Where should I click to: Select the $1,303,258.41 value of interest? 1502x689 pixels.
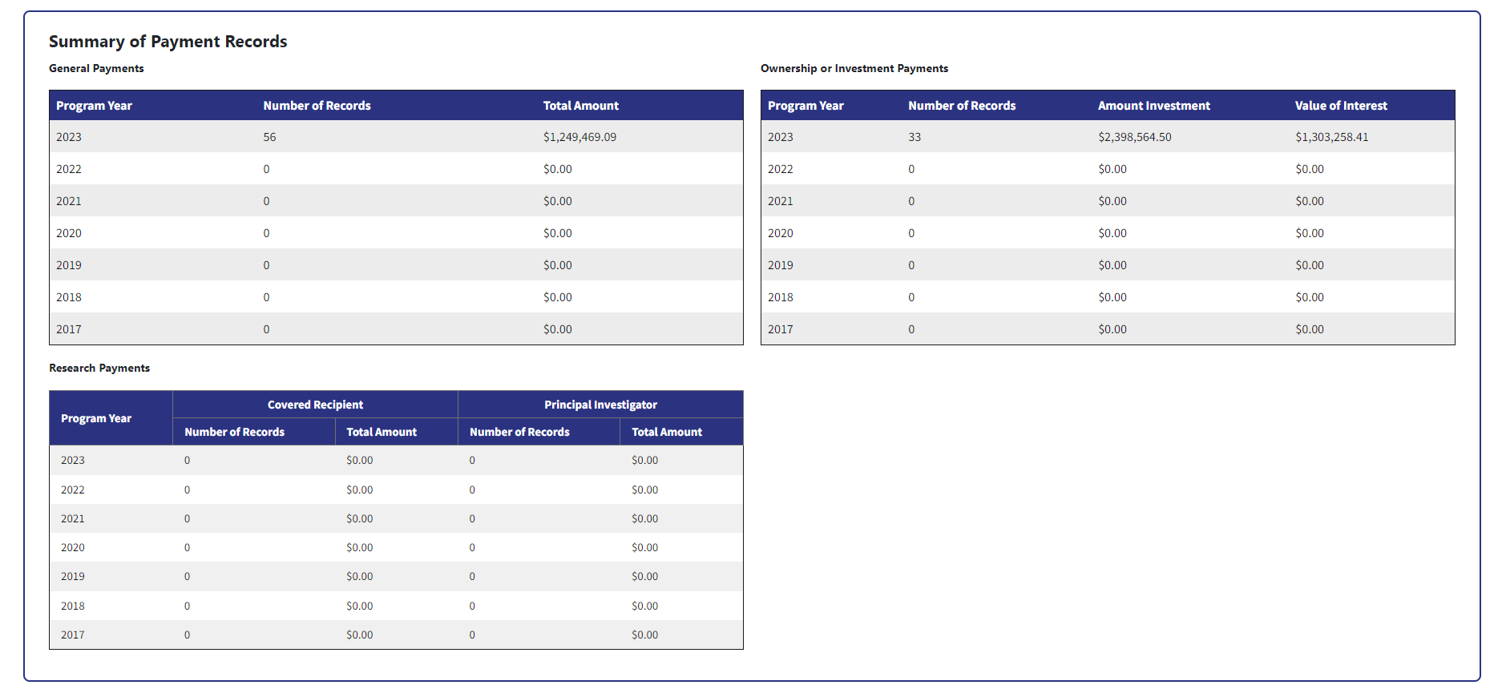point(1332,137)
